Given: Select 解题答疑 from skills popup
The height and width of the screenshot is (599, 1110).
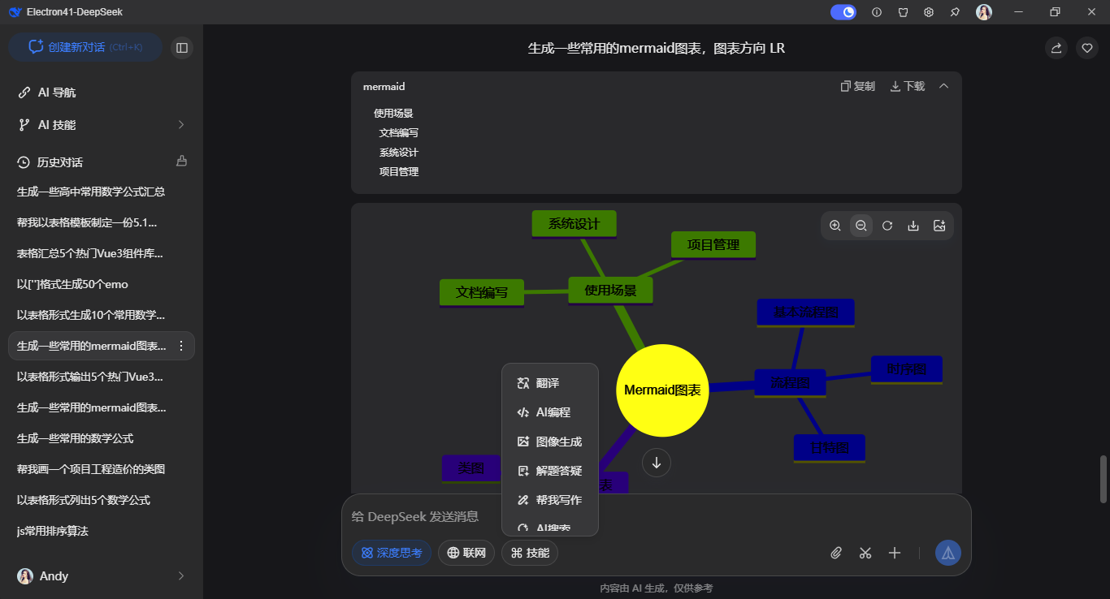Looking at the screenshot, I should [550, 471].
